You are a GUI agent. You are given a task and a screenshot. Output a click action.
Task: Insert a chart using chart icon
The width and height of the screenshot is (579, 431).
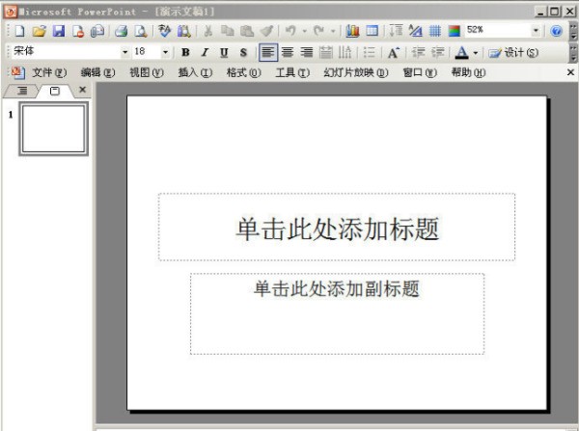click(x=352, y=31)
